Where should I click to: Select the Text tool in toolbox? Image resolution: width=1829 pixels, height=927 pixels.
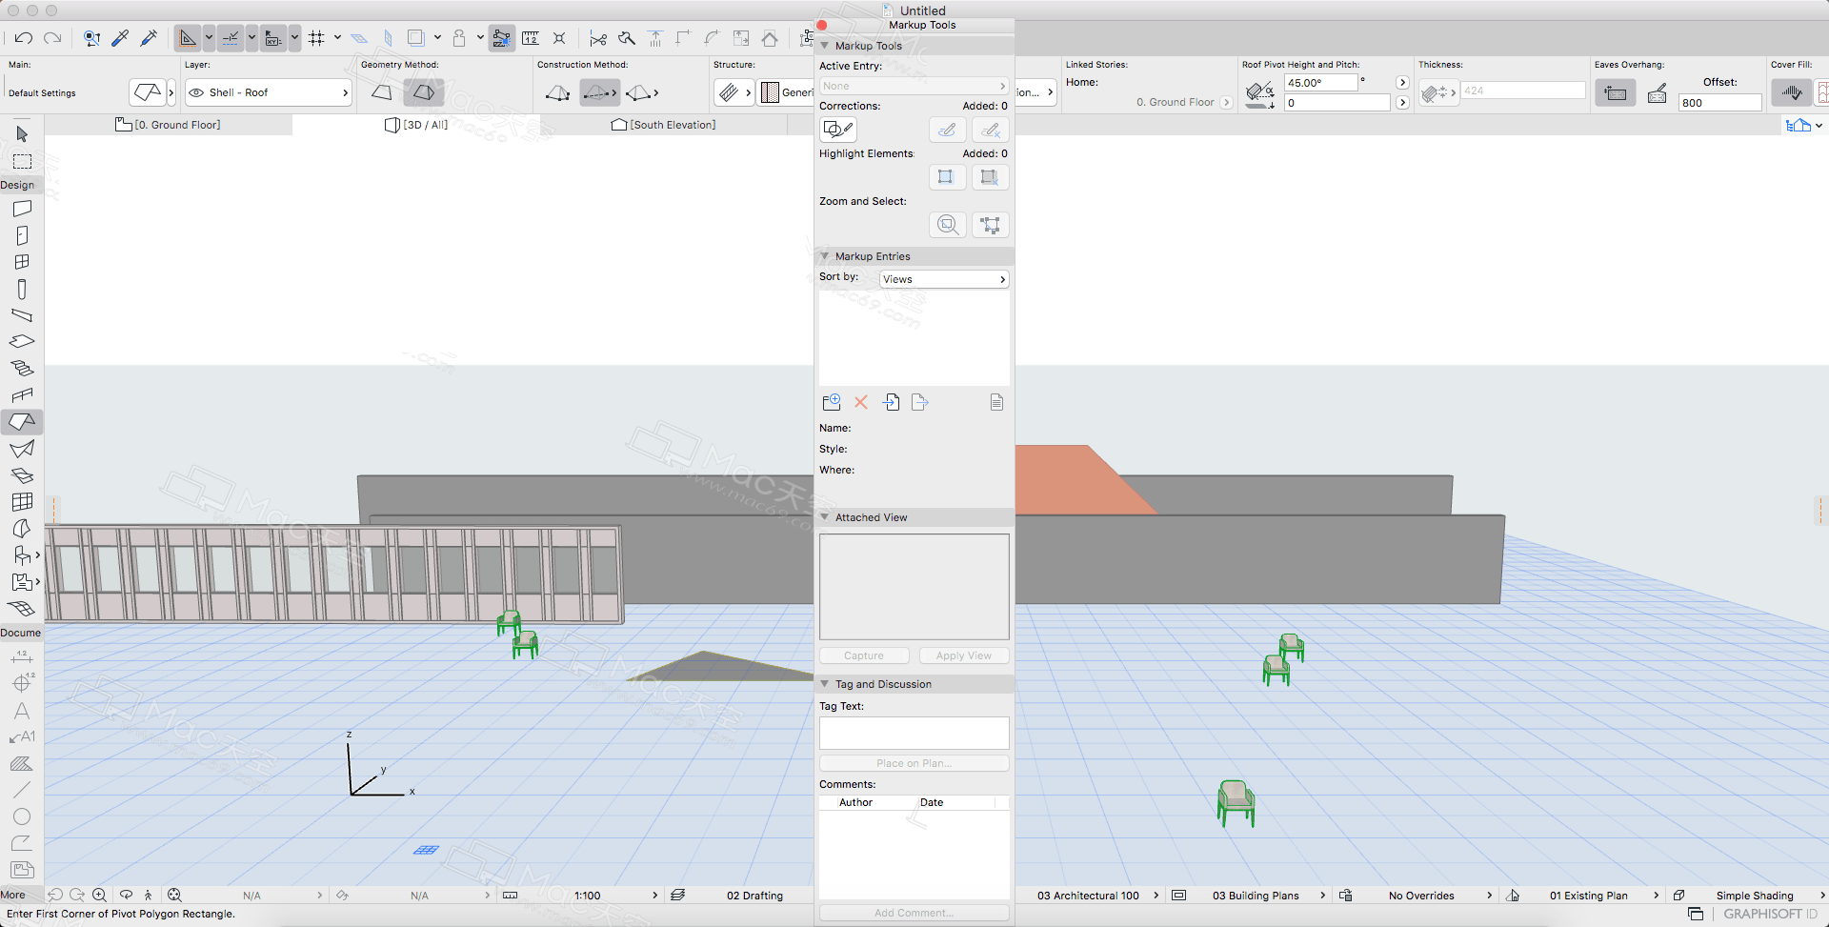pos(22,710)
